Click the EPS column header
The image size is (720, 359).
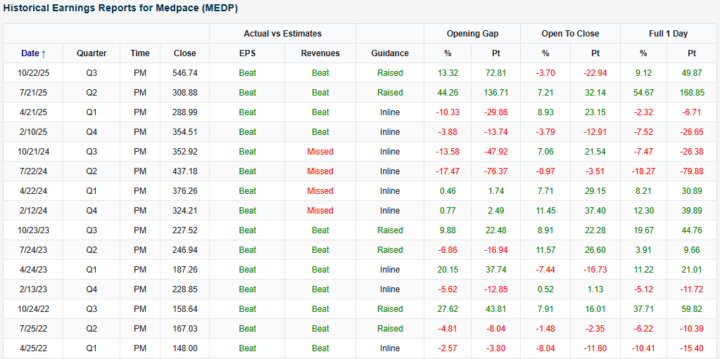247,53
